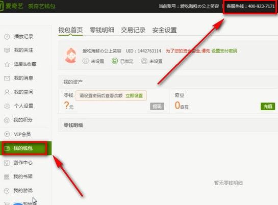
Task: Open the 交易记录 tab
Action: coord(133,30)
